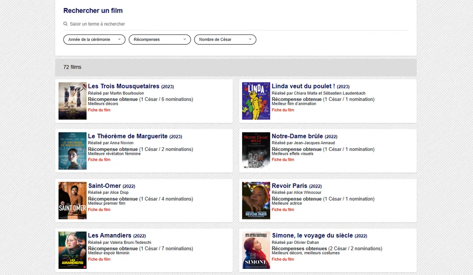Click Le Théorème de Marguerite title link

[x=128, y=136]
